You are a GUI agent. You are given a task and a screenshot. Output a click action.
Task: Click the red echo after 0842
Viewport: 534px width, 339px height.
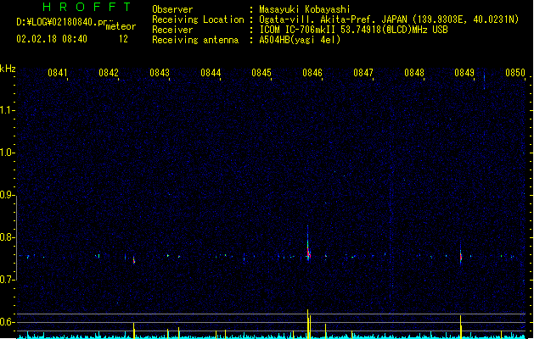[x=134, y=260]
